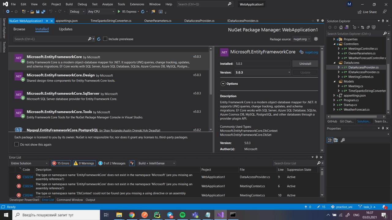Open the nuget.org link
This screenshot has width=392, height=220.
coord(311,52)
